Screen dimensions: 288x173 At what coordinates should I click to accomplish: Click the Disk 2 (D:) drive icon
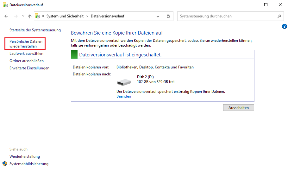point(124,82)
